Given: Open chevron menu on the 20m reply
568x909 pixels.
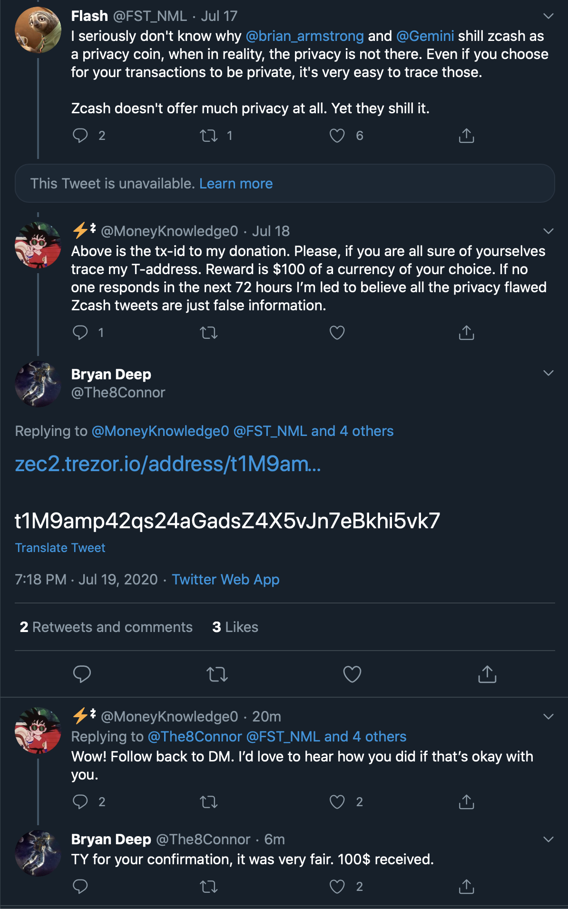Looking at the screenshot, I should tap(548, 717).
